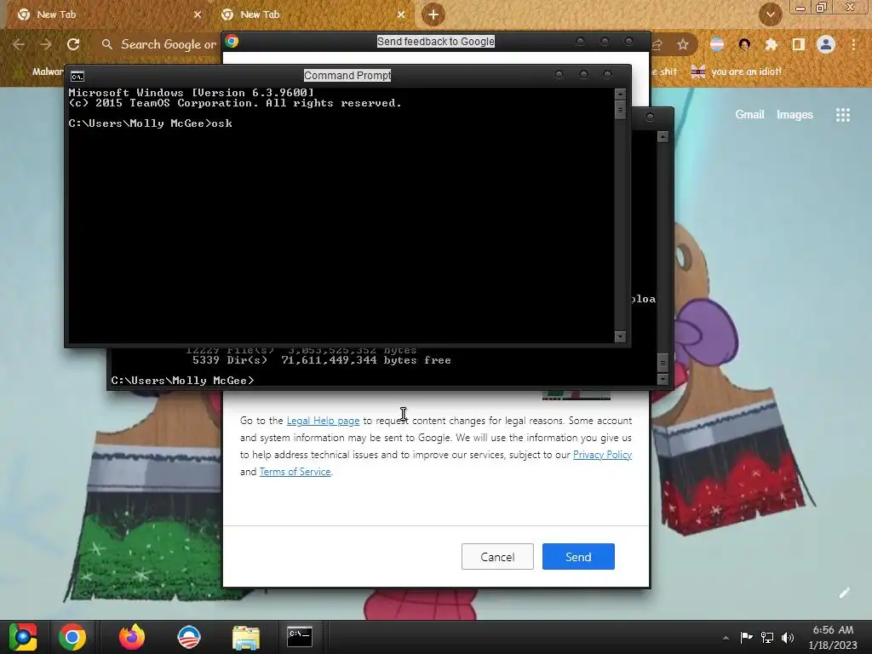Open the Chrome side panel icon

(799, 44)
